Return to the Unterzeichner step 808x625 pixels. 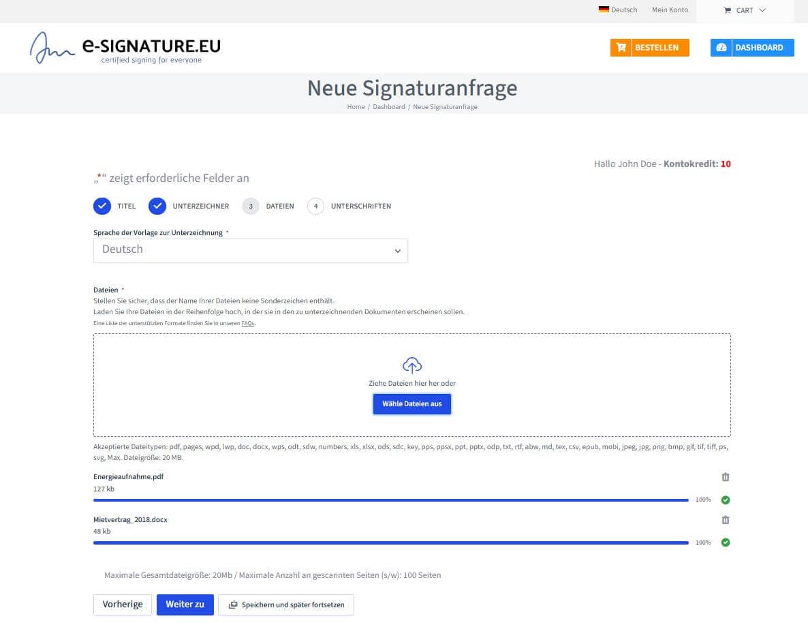click(x=157, y=206)
